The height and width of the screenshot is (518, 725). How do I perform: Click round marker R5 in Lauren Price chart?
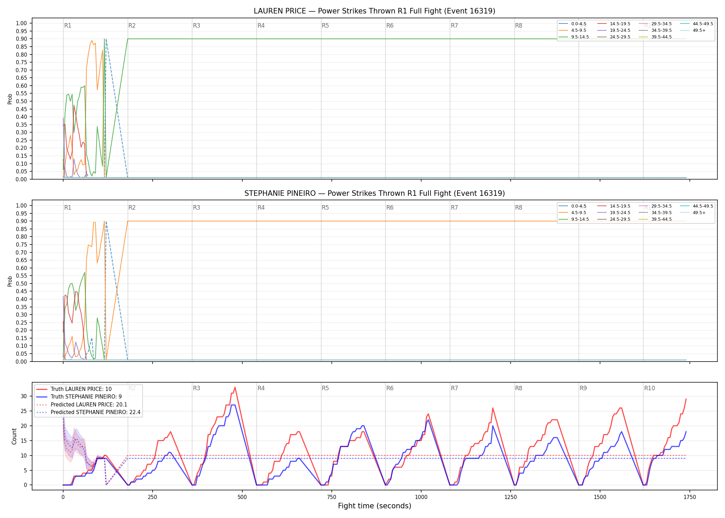coord(325,26)
